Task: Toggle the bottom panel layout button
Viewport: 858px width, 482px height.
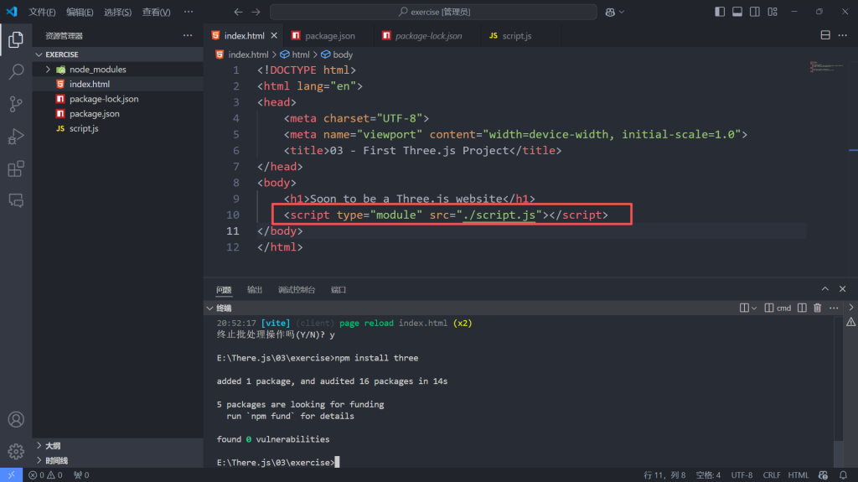Action: (737, 12)
